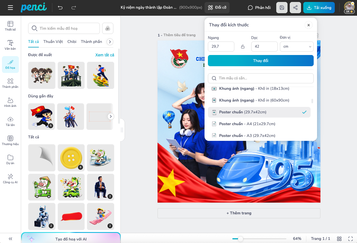Expand more category tabs with arrow

[110, 42]
